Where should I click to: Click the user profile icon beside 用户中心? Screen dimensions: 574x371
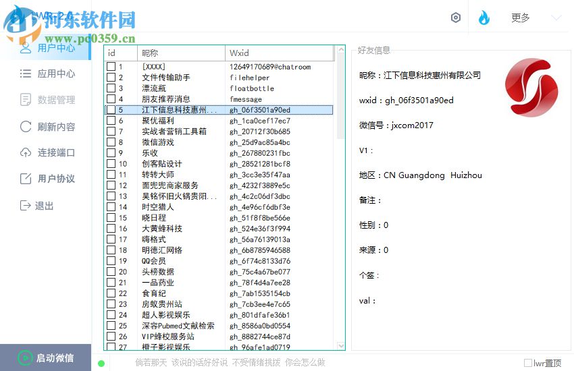coord(26,48)
